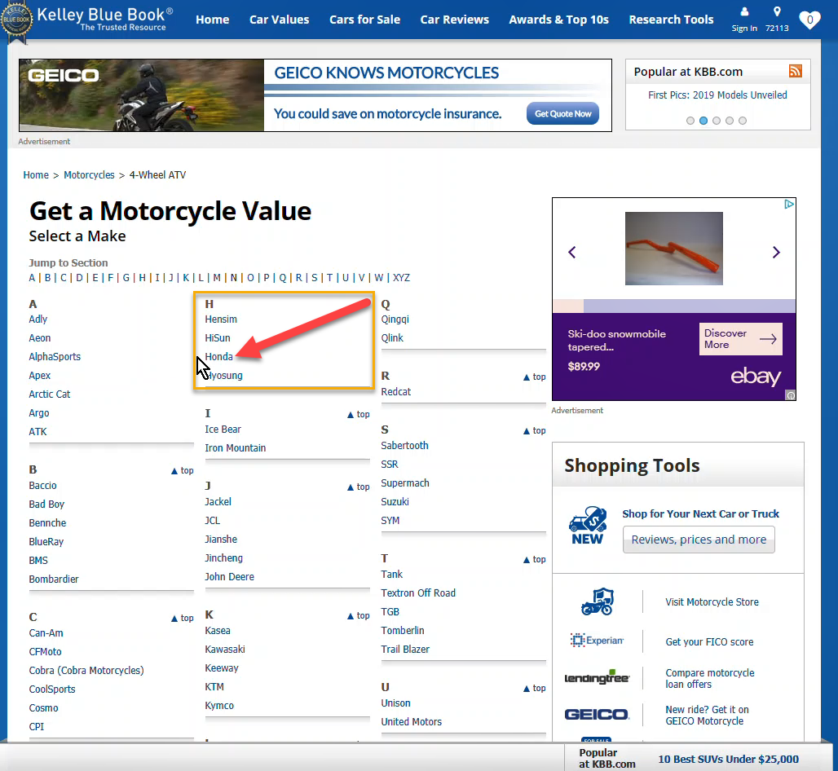Screen dimensions: 838x771
Task: Click the Kelley Blue Book badge logo
Action: (16, 20)
